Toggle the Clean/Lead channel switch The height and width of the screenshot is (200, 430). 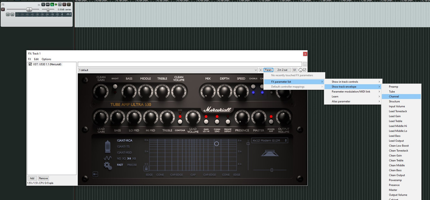point(217,122)
